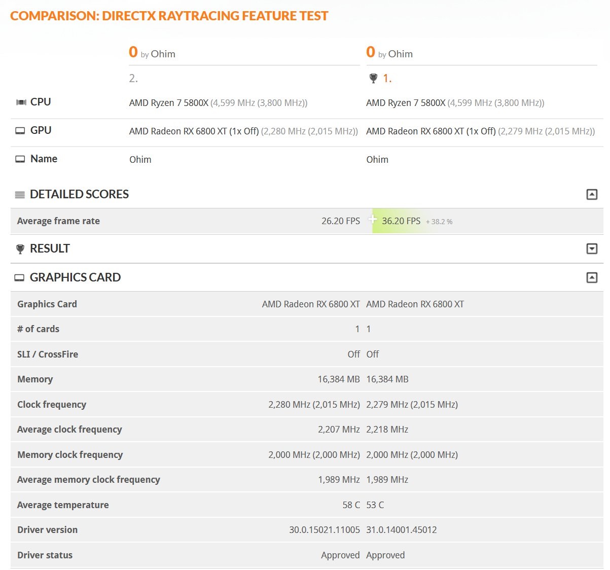610x570 pixels.
Task: Click the first-place trophy icon
Action: point(373,79)
